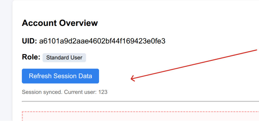Select the bold UID label

[x=29, y=41]
